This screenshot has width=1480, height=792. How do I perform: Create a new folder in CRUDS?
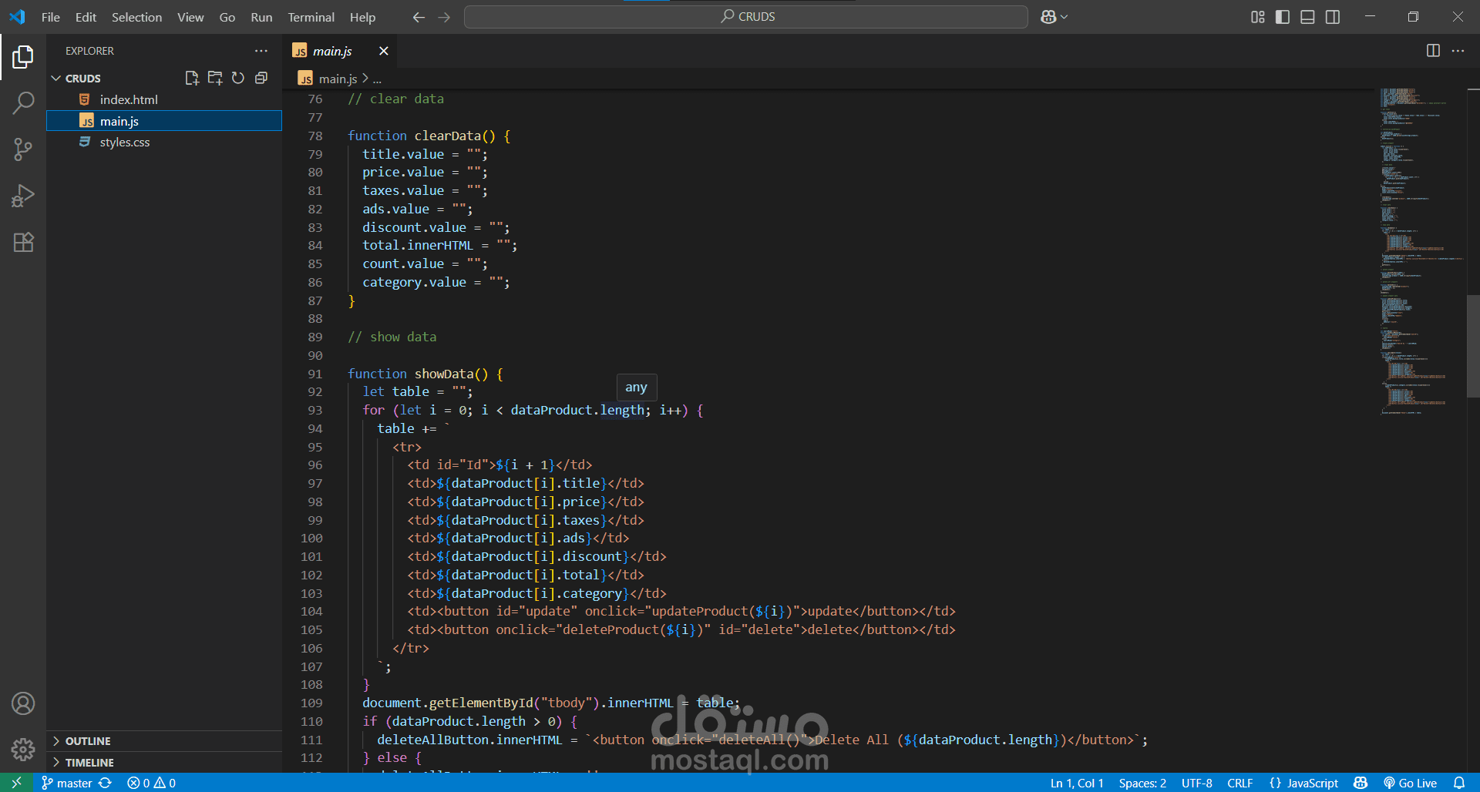click(215, 78)
